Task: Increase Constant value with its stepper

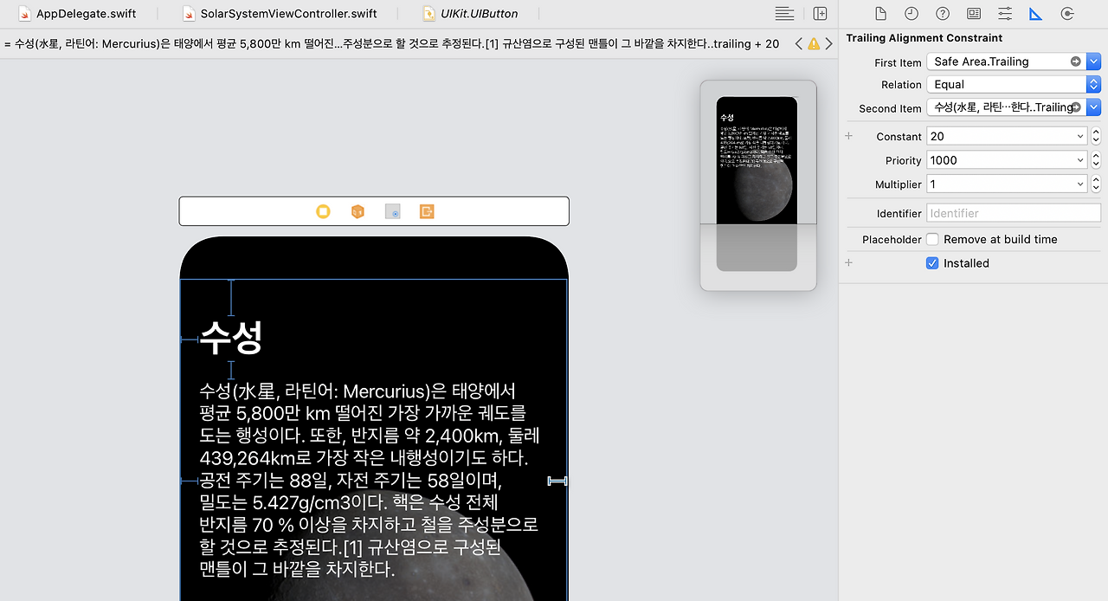Action: [x=1096, y=132]
